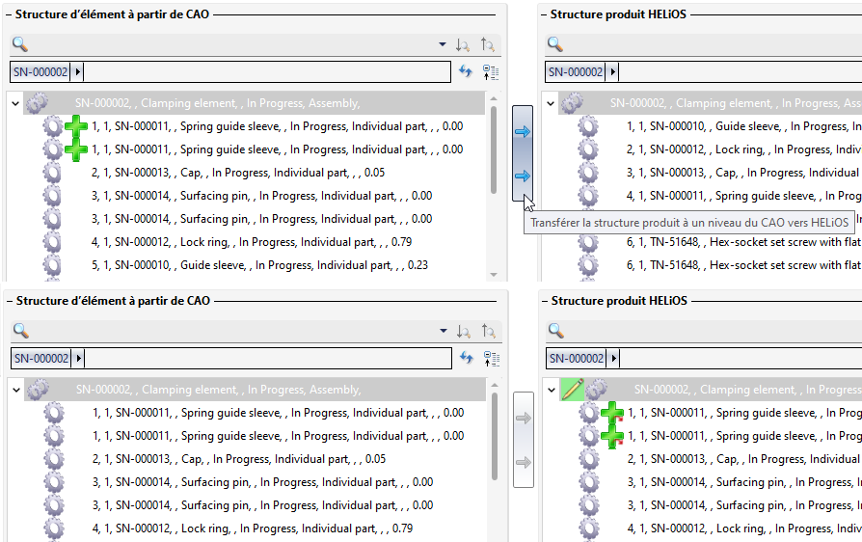Expand breadcrumb arrow after SN-000002, lower CAO panel
Image resolution: width=862 pixels, height=542 pixels.
(79, 359)
